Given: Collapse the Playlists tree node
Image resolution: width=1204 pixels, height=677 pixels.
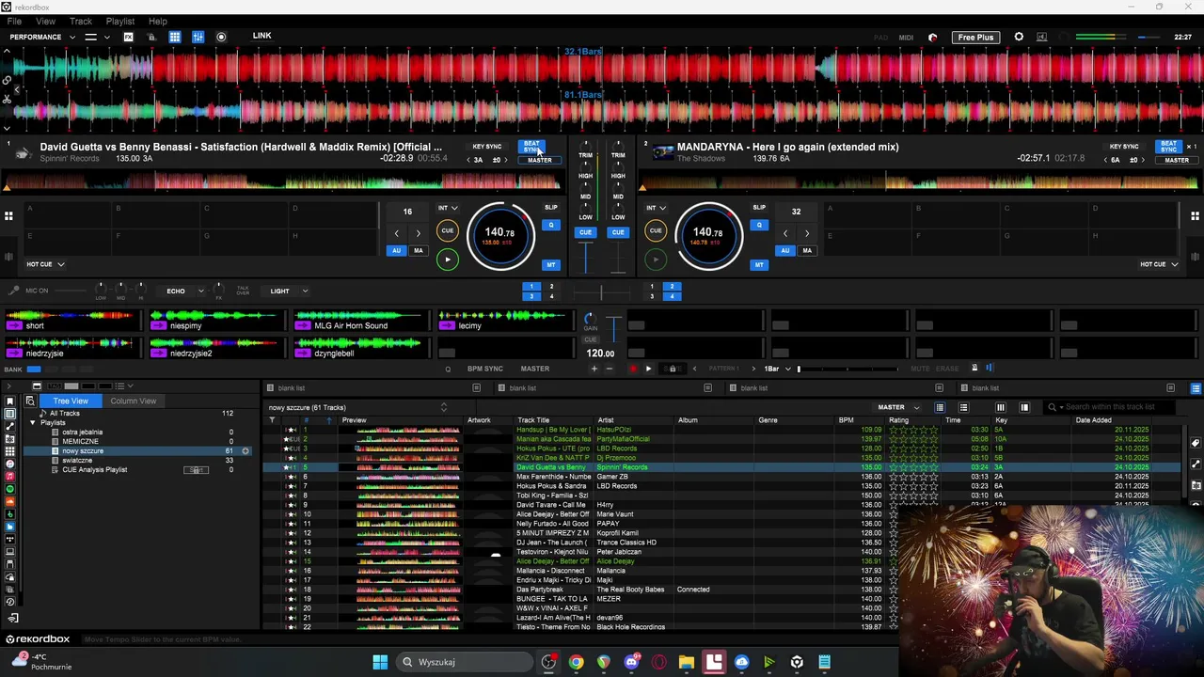Looking at the screenshot, I should (32, 423).
